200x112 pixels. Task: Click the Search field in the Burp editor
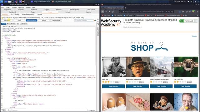click(49, 110)
